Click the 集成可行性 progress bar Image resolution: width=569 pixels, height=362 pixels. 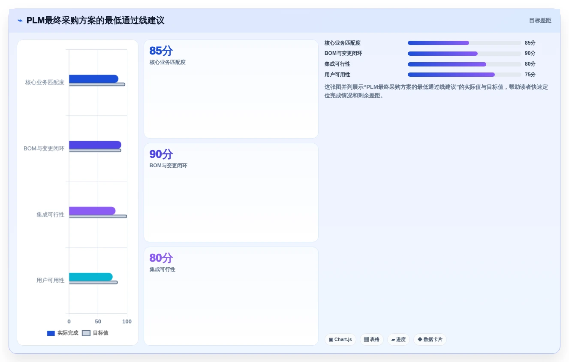click(x=464, y=64)
